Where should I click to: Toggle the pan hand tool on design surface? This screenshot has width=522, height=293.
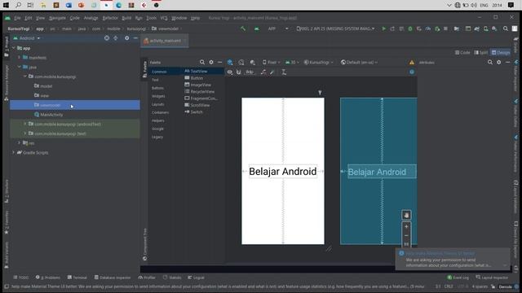(x=406, y=215)
